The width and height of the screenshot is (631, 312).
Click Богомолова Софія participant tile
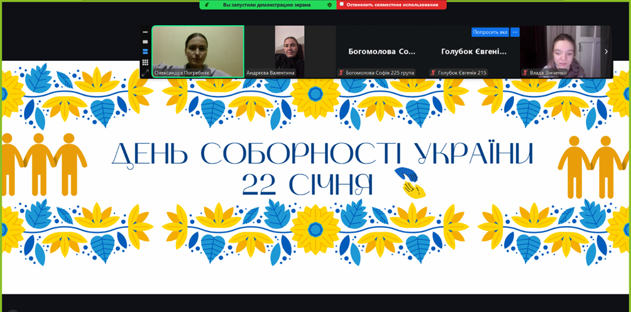coord(381,51)
